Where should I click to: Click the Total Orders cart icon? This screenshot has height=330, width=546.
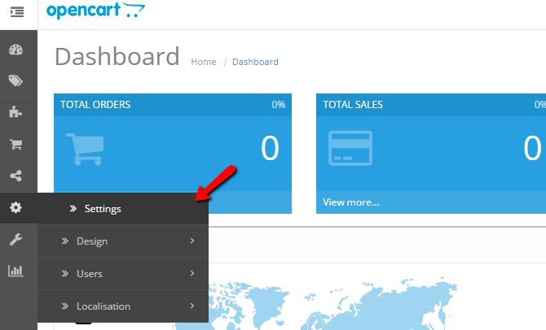[x=86, y=150]
